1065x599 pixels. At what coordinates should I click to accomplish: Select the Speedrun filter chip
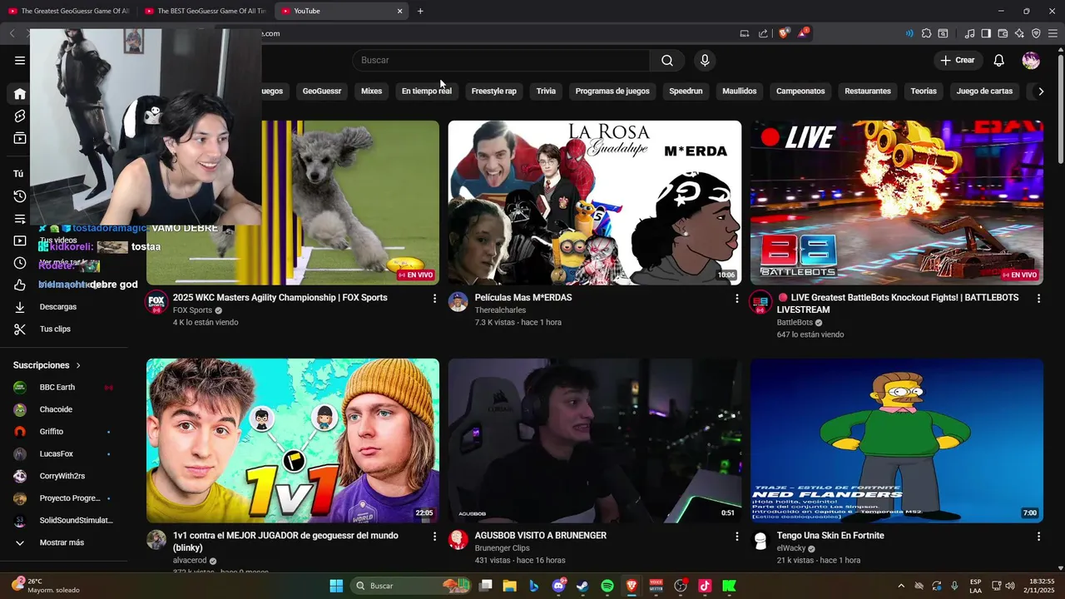(686, 91)
